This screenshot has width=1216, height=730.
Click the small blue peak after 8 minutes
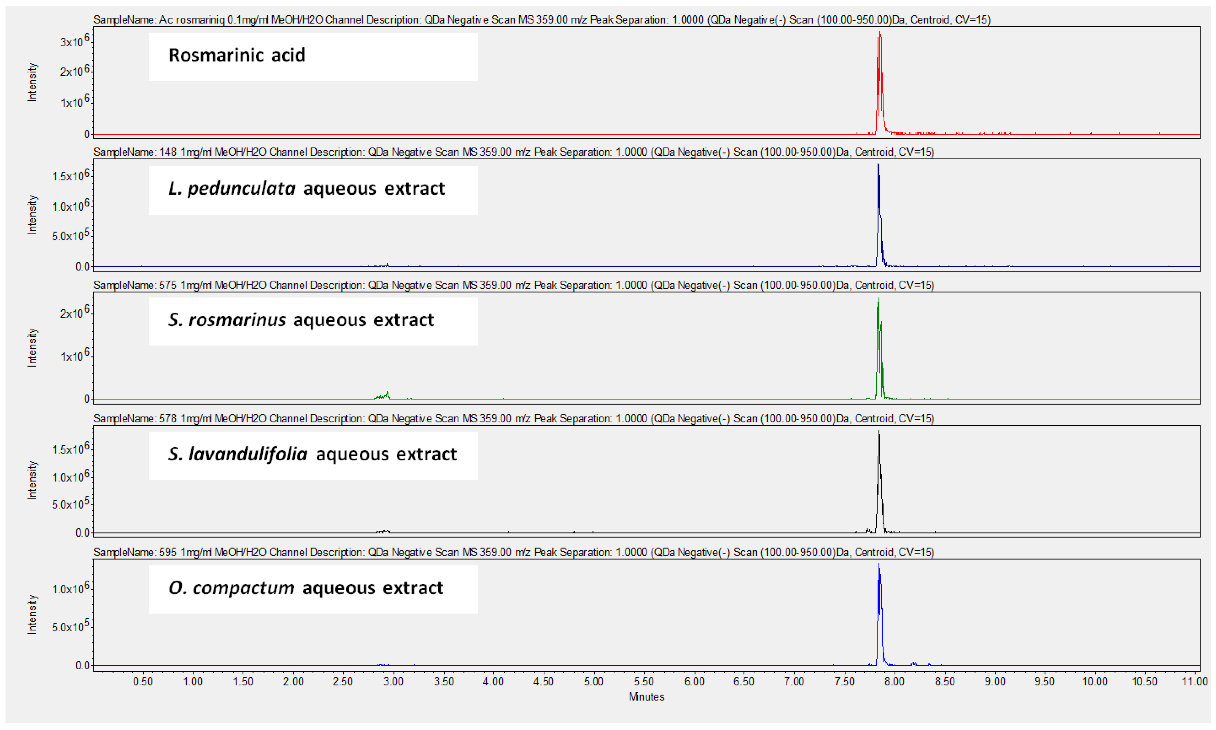[914, 664]
